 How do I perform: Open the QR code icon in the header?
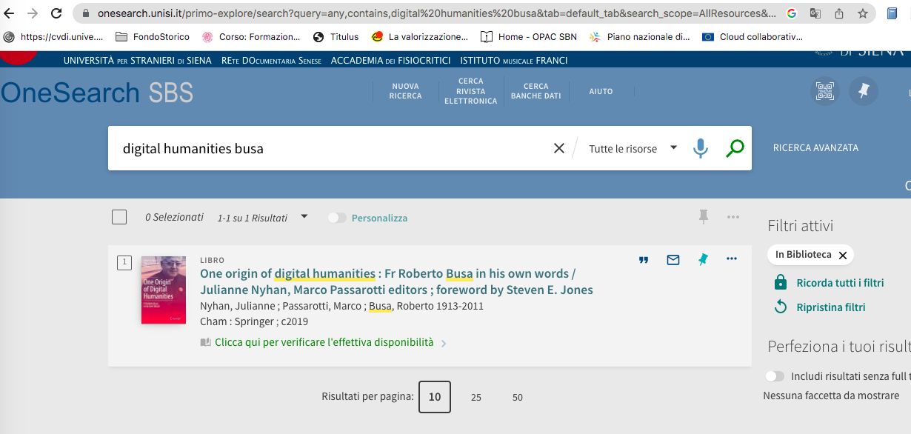825,91
